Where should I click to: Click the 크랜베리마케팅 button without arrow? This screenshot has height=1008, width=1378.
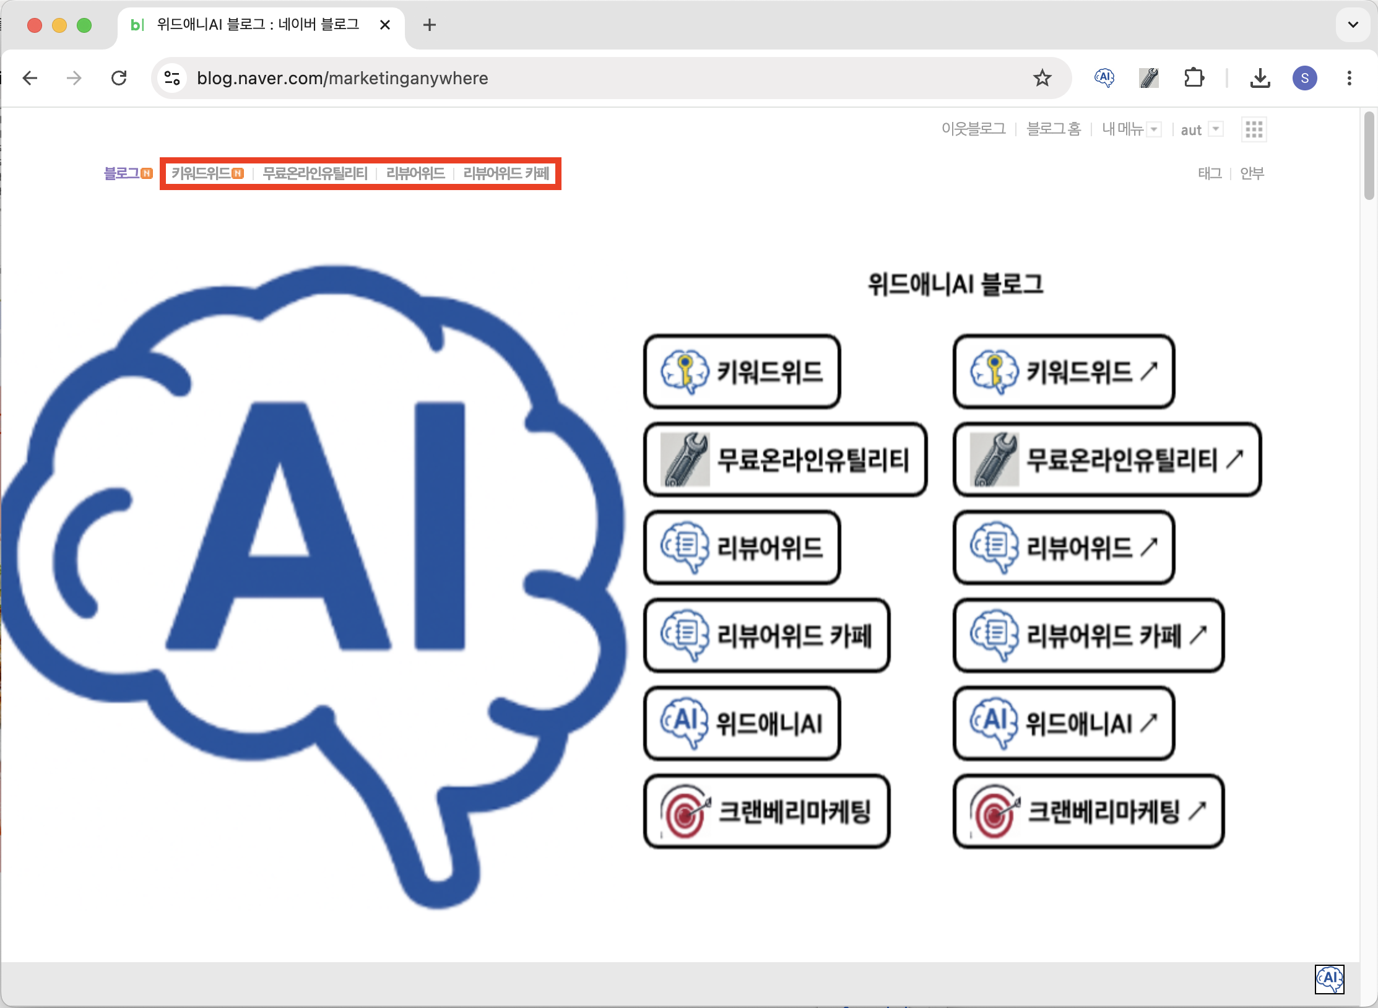click(x=767, y=811)
